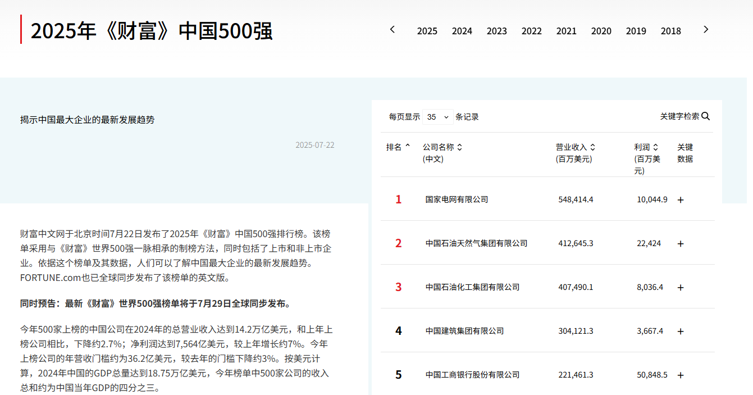Click revenue value 304,121.3

point(576,331)
